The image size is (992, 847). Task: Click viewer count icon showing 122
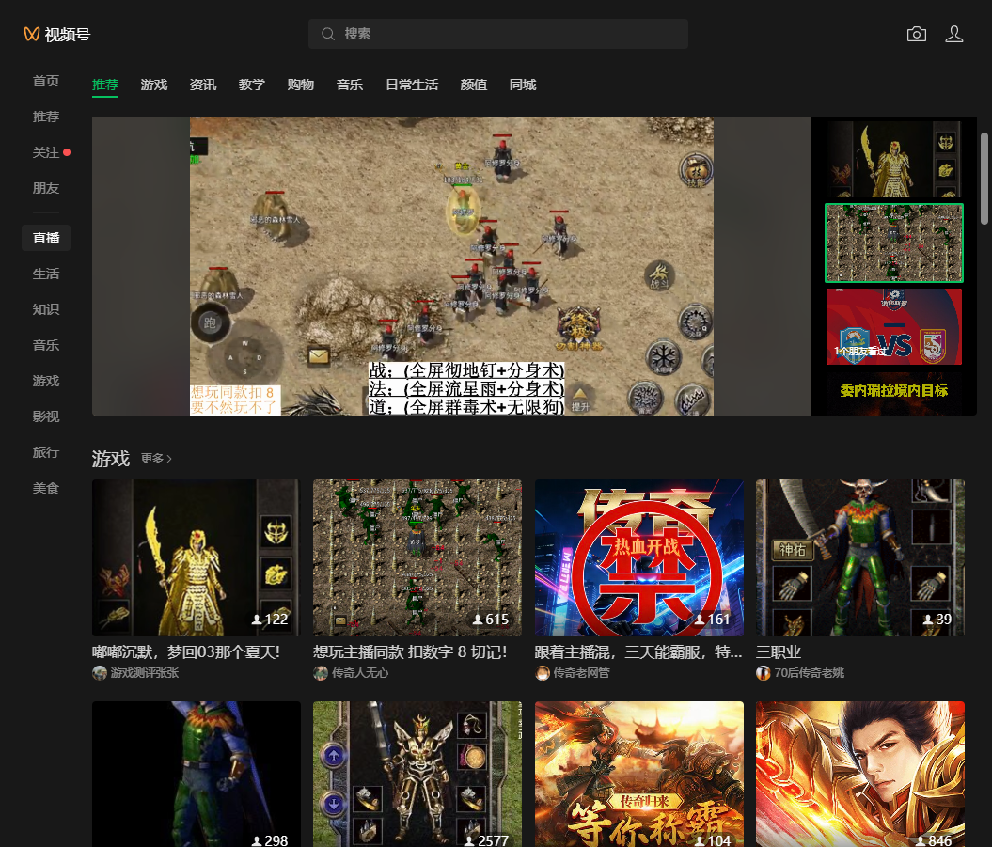pos(256,620)
